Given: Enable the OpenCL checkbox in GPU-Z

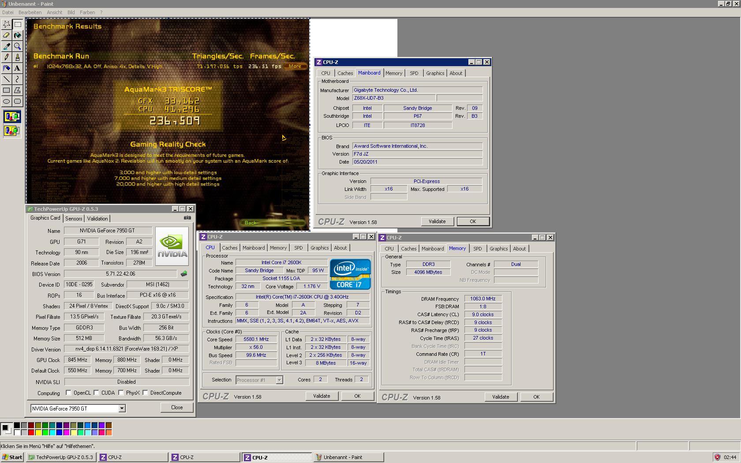Looking at the screenshot, I should (x=68, y=393).
